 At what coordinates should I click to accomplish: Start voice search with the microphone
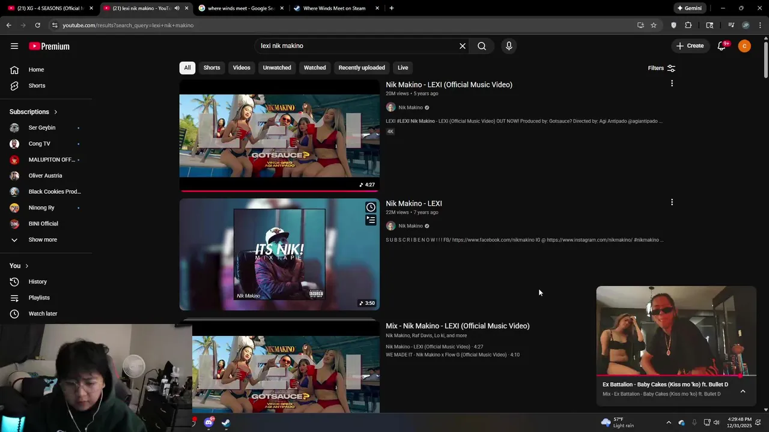pyautogui.click(x=509, y=46)
